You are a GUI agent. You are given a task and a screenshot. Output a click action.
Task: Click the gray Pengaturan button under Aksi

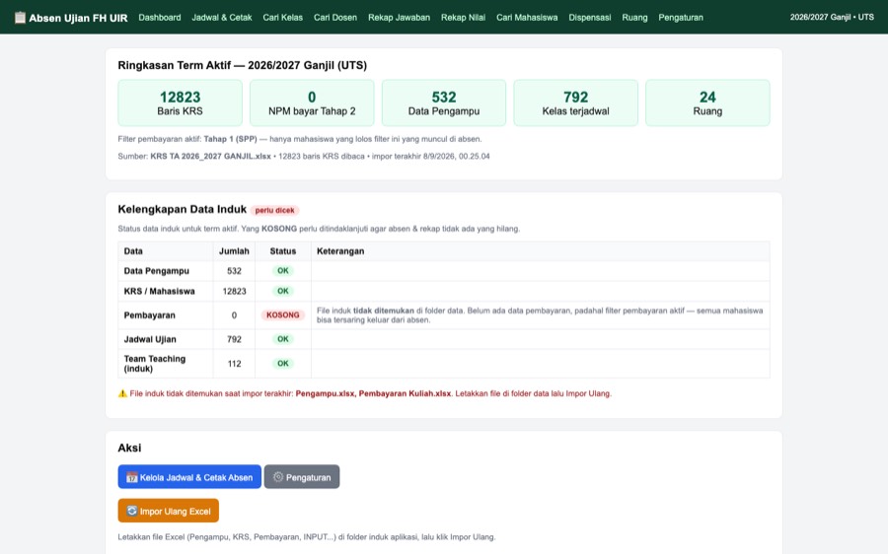pos(302,477)
